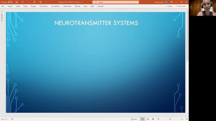Click scroll up arrow of vertical scrollbar

pyautogui.click(x=188, y=9)
